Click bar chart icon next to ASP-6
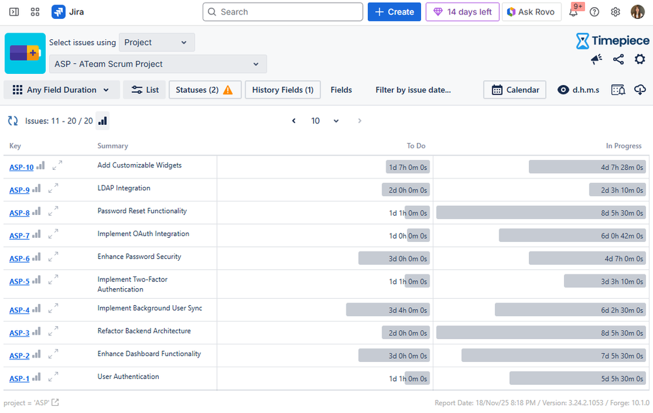 [37, 257]
